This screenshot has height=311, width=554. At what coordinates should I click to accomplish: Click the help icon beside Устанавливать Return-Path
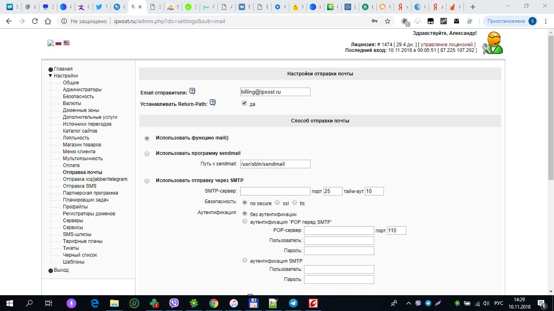coord(212,103)
